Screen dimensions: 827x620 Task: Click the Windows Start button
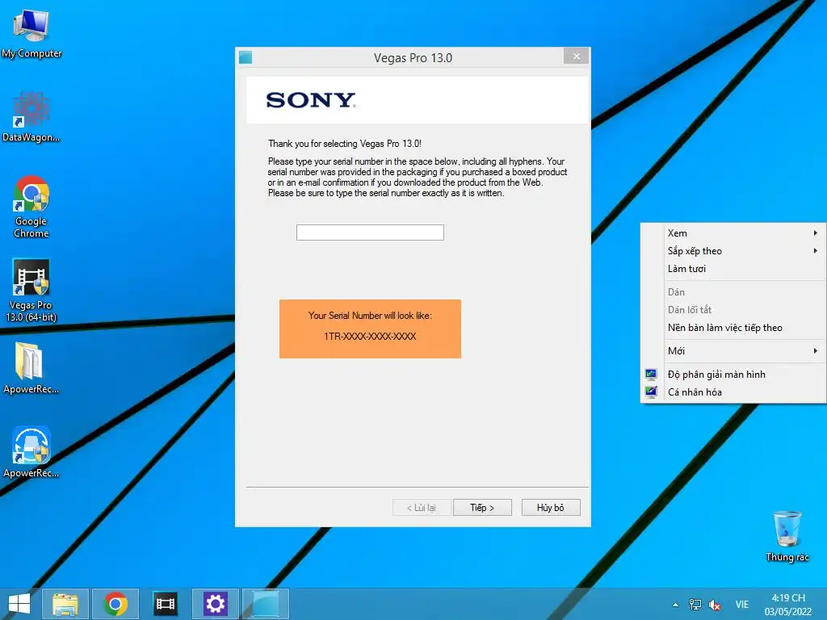[19, 604]
